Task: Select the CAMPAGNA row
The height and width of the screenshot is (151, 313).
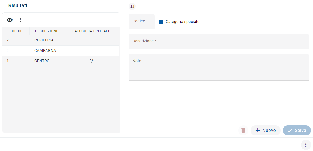Action: (x=45, y=50)
